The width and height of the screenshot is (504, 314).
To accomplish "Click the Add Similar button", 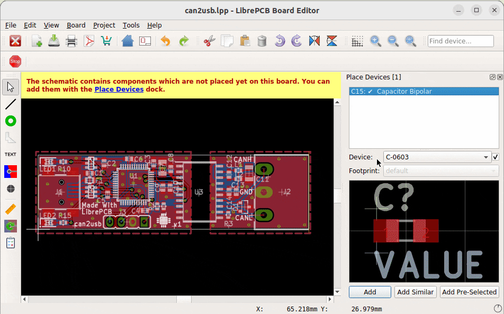I will [x=415, y=292].
